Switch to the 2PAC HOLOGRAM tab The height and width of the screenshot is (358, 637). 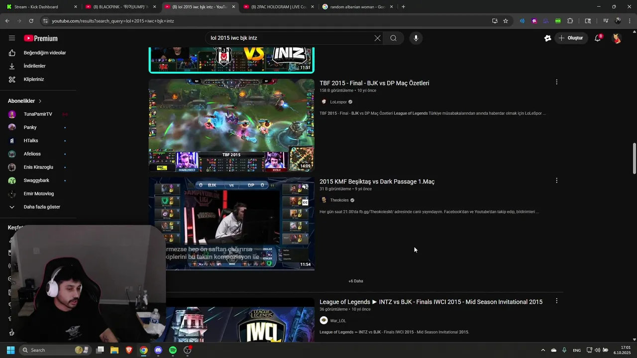click(x=278, y=7)
